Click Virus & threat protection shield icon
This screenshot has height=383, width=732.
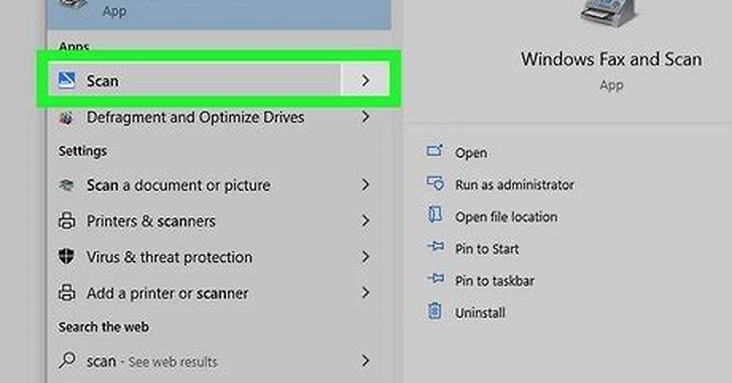(x=66, y=257)
